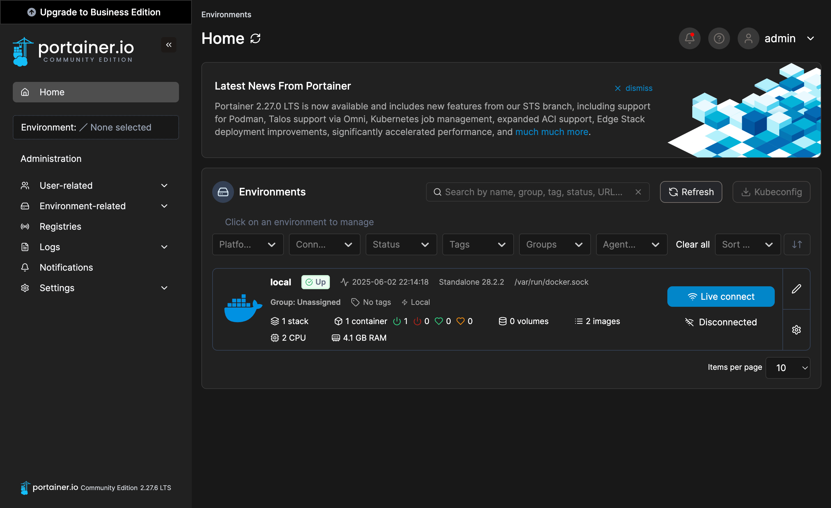Toggle sort order arrows button
Viewport: 831px width, 508px height.
point(797,244)
